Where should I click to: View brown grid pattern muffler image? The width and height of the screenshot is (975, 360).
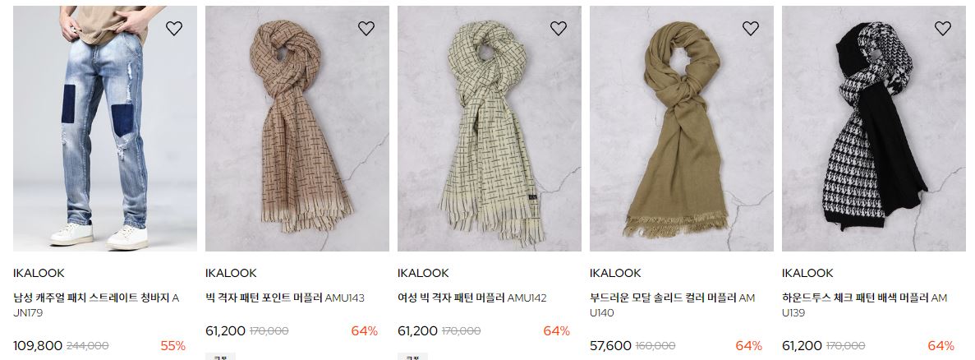[297, 129]
